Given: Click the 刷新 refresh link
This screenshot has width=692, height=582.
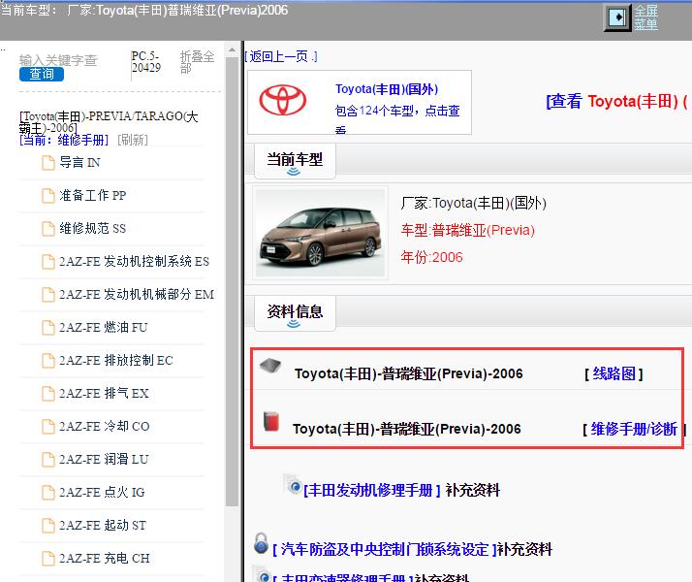Looking at the screenshot, I should (133, 140).
